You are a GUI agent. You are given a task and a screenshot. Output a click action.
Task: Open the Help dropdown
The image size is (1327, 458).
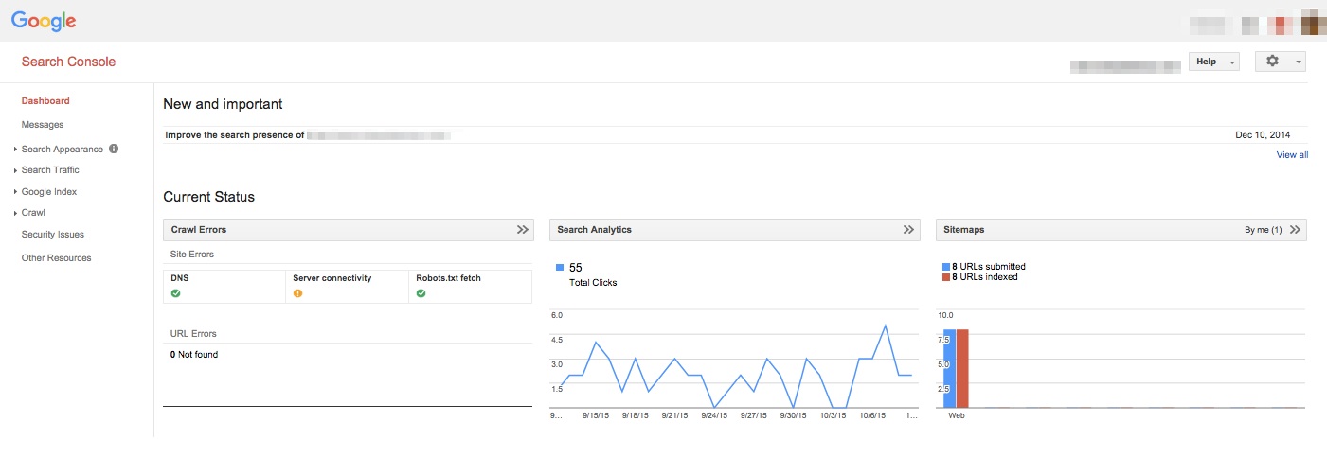pos(1214,62)
